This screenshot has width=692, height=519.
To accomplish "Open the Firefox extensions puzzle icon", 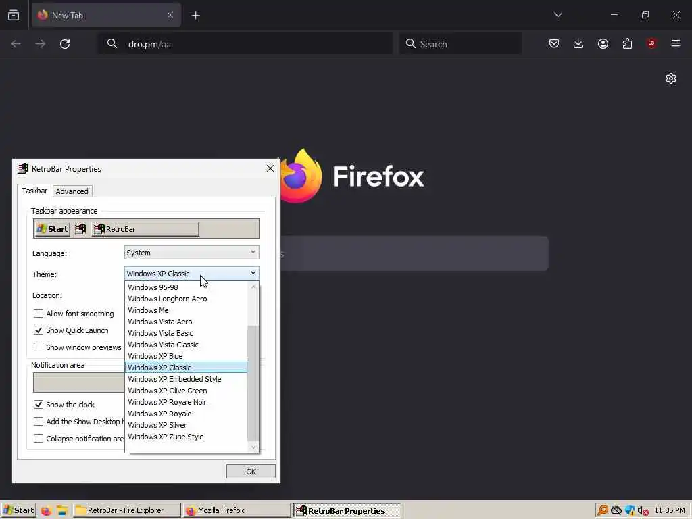I will pos(627,43).
